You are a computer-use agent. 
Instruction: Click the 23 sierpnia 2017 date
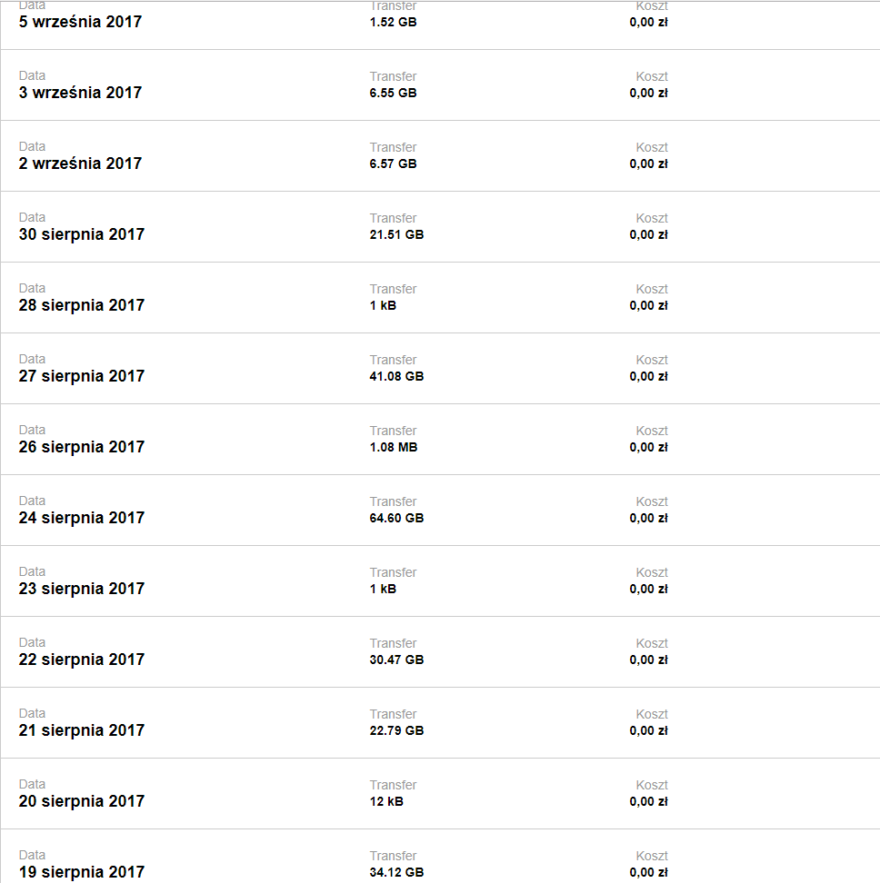tap(82, 589)
